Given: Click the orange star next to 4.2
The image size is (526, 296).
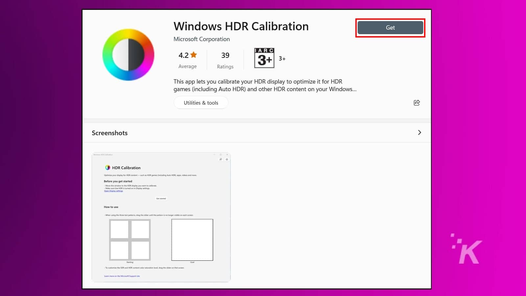Looking at the screenshot, I should (x=194, y=55).
